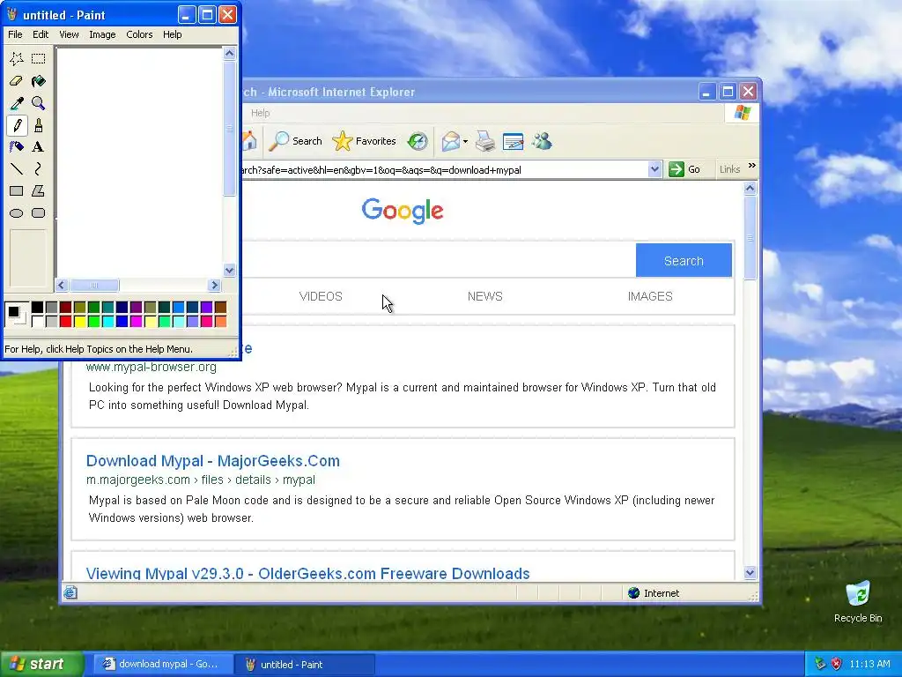
Task: Select the rectangular Select tool in Paint
Action: pyautogui.click(x=39, y=59)
